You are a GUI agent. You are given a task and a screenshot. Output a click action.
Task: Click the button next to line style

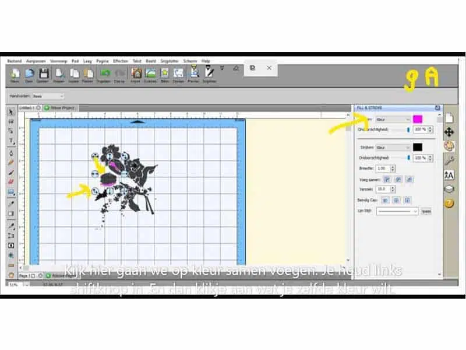(x=426, y=211)
